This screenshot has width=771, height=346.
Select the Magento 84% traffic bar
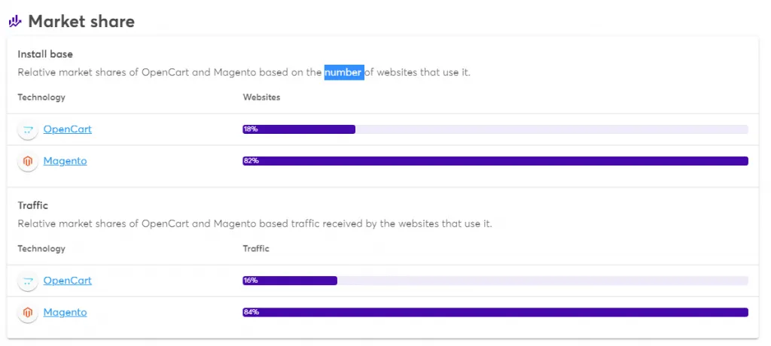click(x=495, y=312)
